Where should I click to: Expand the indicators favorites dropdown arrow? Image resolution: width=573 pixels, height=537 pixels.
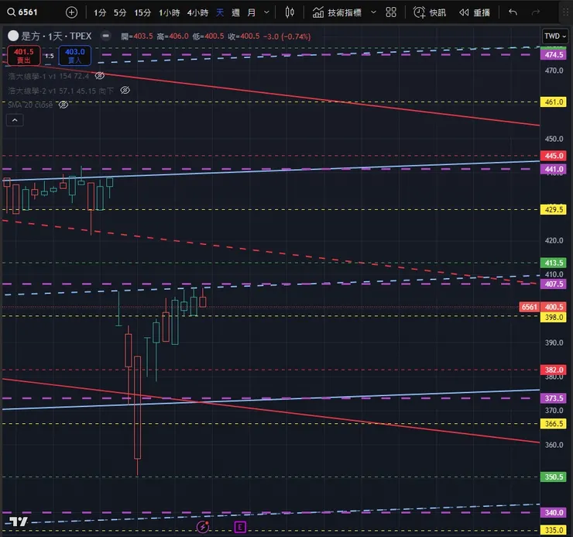tap(373, 12)
